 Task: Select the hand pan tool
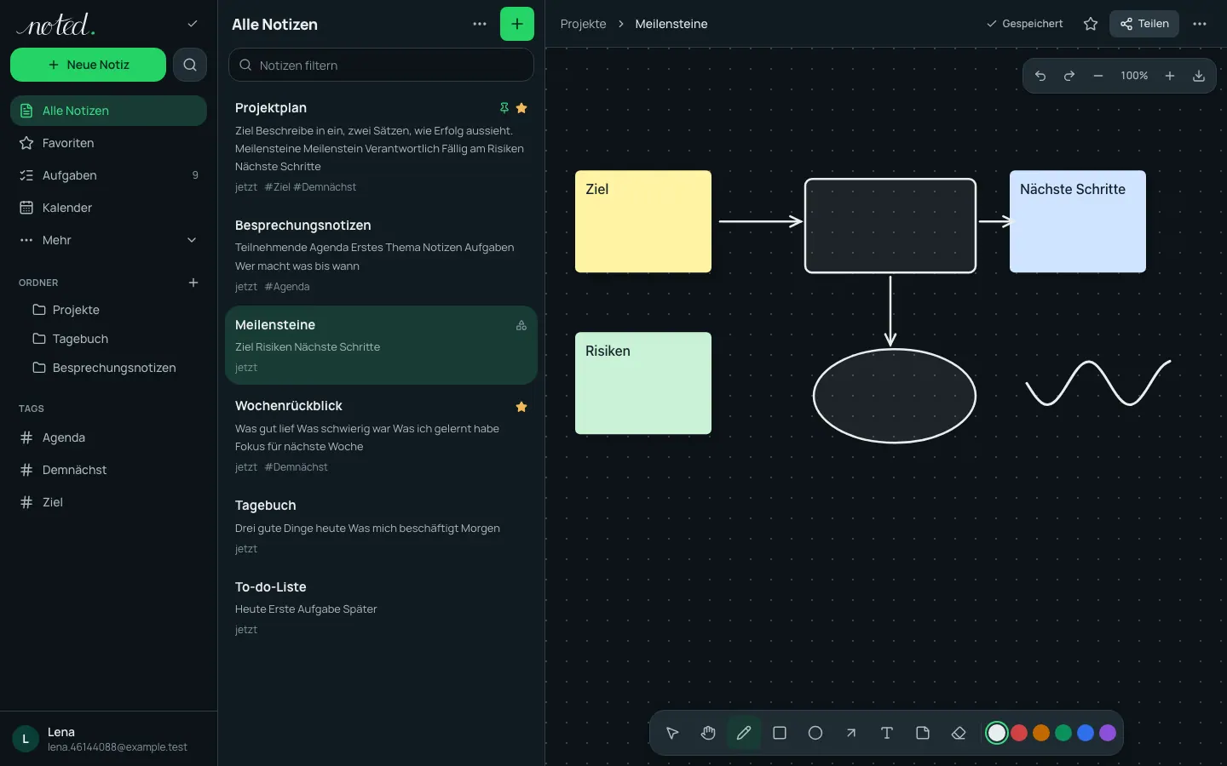(x=708, y=733)
